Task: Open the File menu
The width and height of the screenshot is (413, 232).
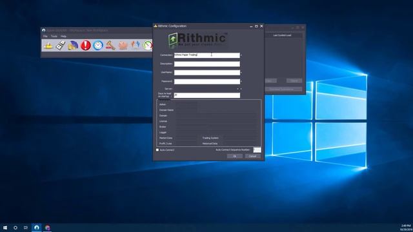Action: coord(45,36)
